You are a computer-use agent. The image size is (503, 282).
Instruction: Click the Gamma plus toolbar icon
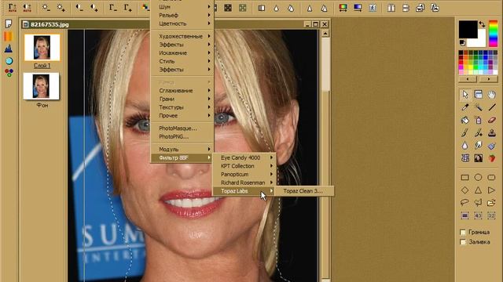pyautogui.click(x=127, y=8)
